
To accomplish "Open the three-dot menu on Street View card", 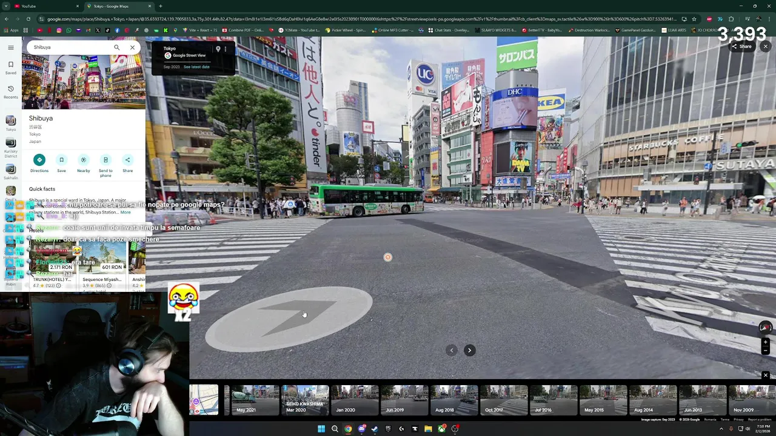I will (x=226, y=49).
